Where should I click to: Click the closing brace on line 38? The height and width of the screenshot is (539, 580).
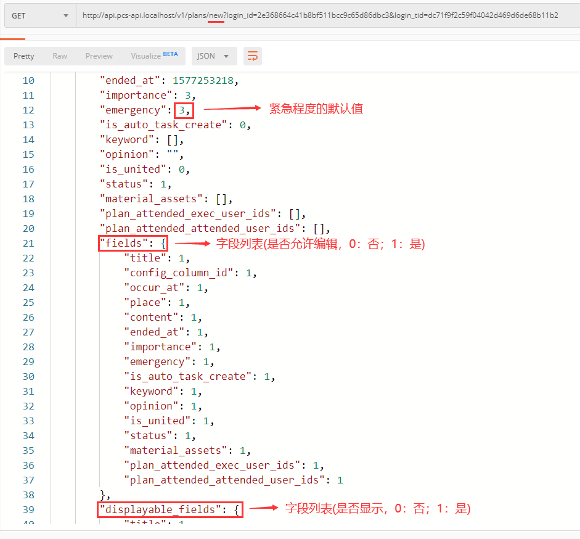pos(104,495)
